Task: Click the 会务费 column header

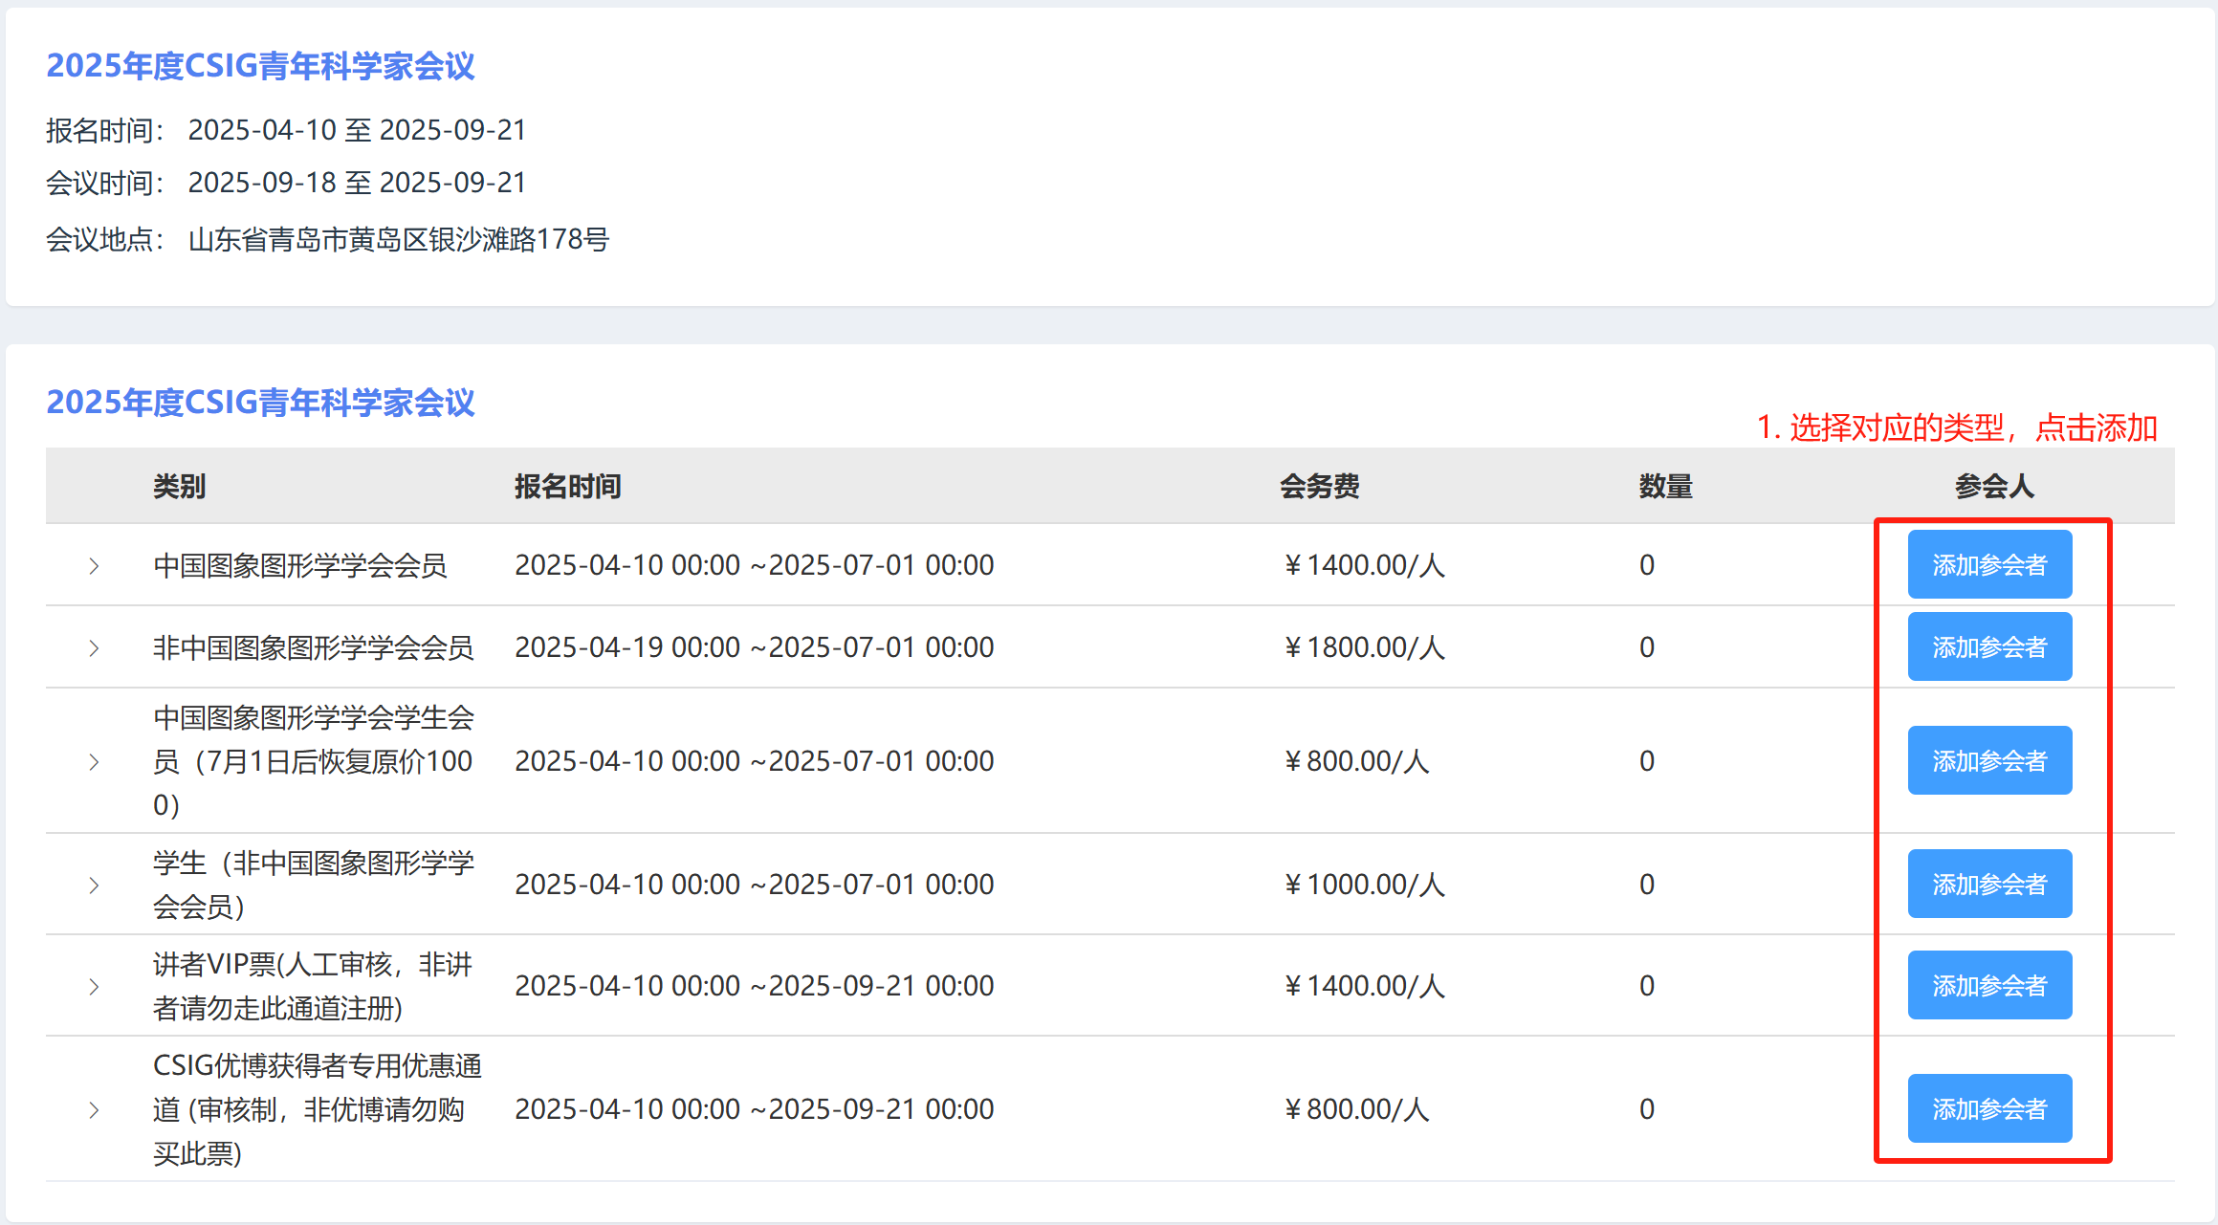Action: 1319,487
